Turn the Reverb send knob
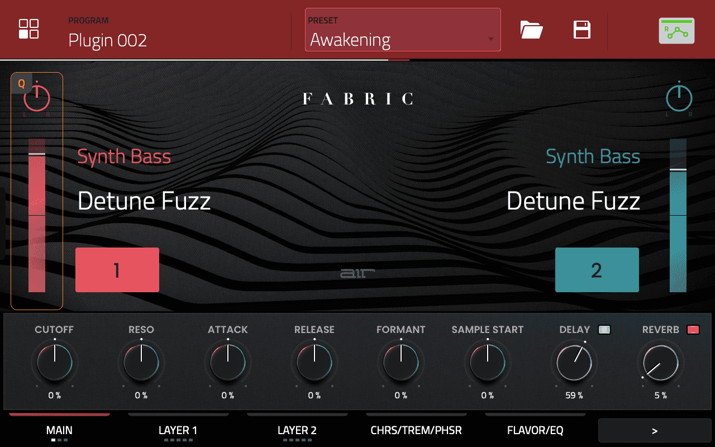The width and height of the screenshot is (715, 447). pyautogui.click(x=660, y=363)
